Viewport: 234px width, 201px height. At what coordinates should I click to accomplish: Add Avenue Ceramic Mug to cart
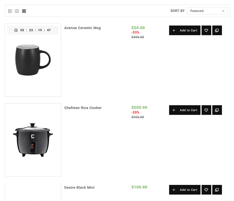pos(185,30)
